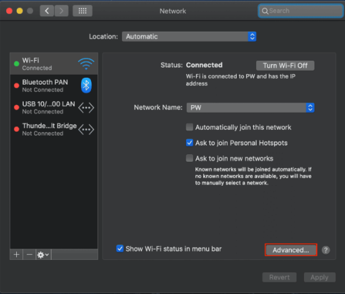Viewport: 345px width, 294px height.
Task: Open the help question mark button
Action: click(x=326, y=250)
